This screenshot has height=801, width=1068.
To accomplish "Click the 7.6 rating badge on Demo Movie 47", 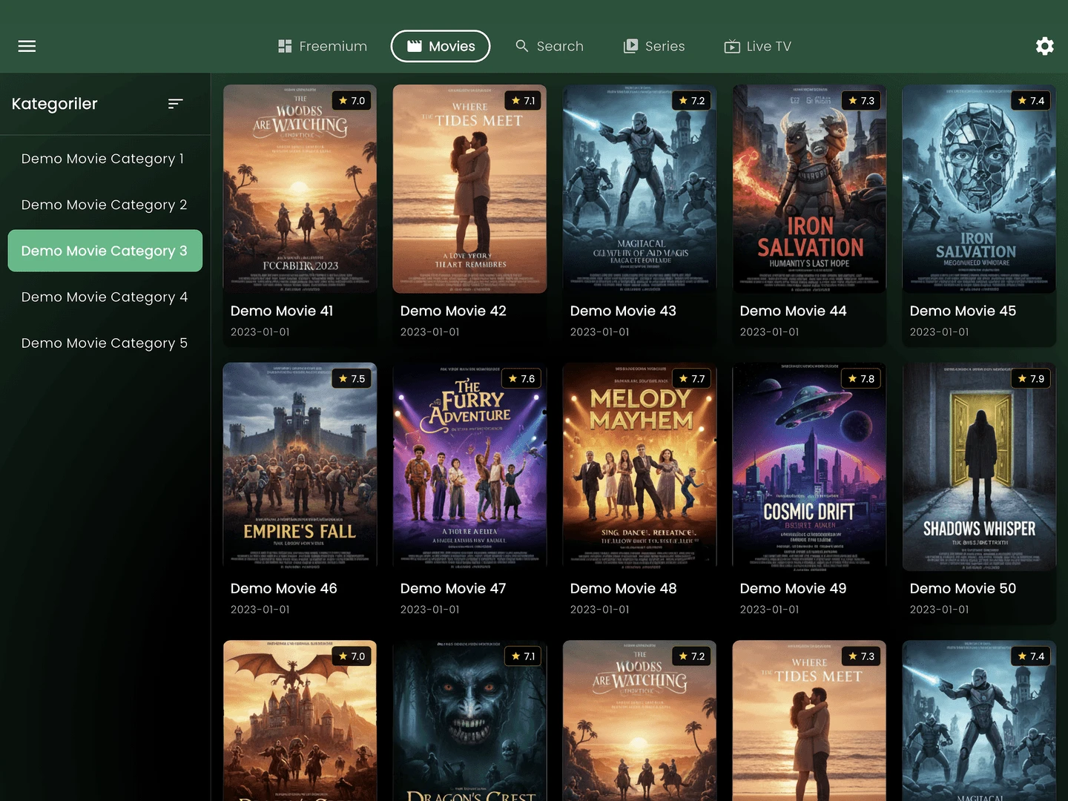I will click(521, 378).
